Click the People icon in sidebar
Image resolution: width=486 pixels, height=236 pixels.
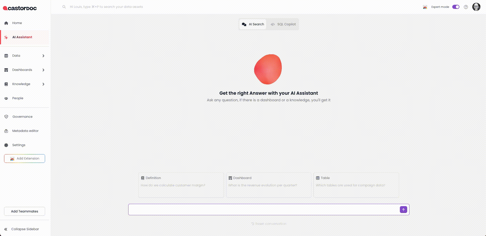pyautogui.click(x=6, y=98)
